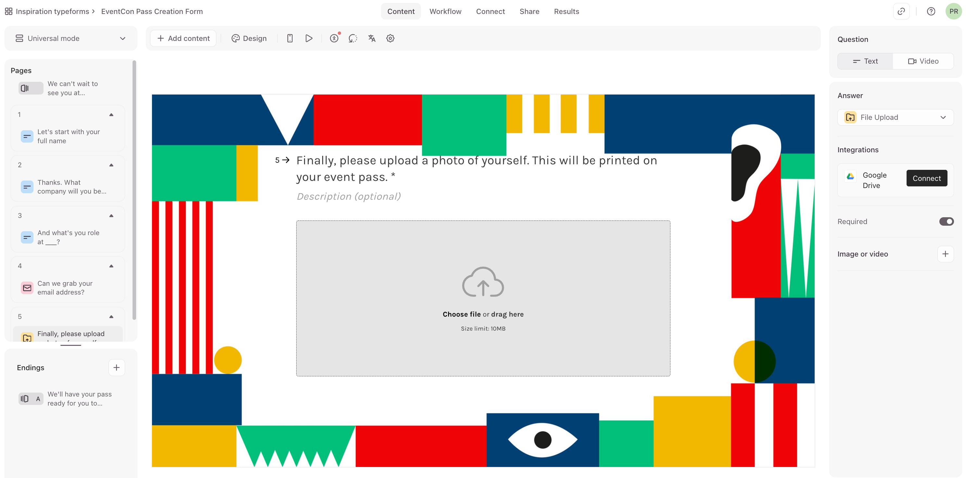The width and height of the screenshot is (966, 478).
Task: Toggle the Required switch off
Action: pos(946,221)
